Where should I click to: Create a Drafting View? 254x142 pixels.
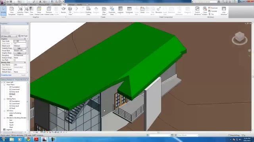tap(88, 11)
